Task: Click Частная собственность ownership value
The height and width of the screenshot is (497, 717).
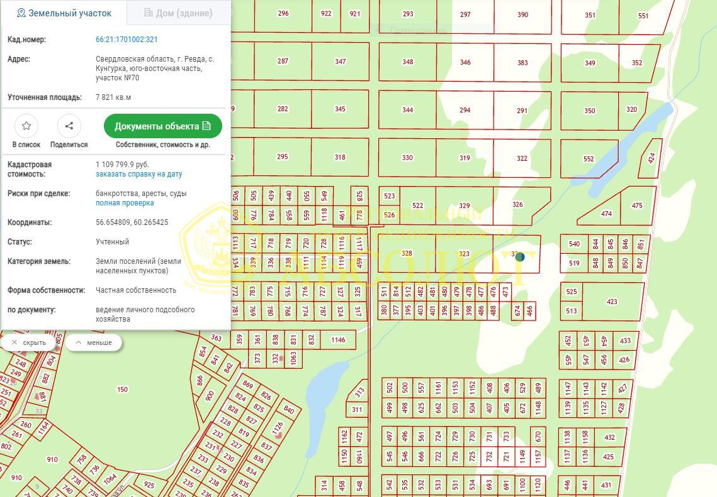Action: [x=136, y=290]
